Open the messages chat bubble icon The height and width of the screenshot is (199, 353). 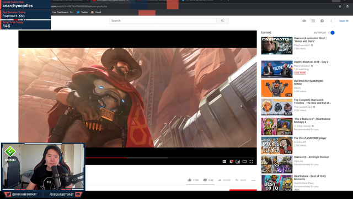[x=322, y=21]
